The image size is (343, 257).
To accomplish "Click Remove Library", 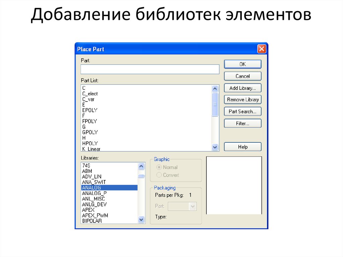I will tap(243, 100).
